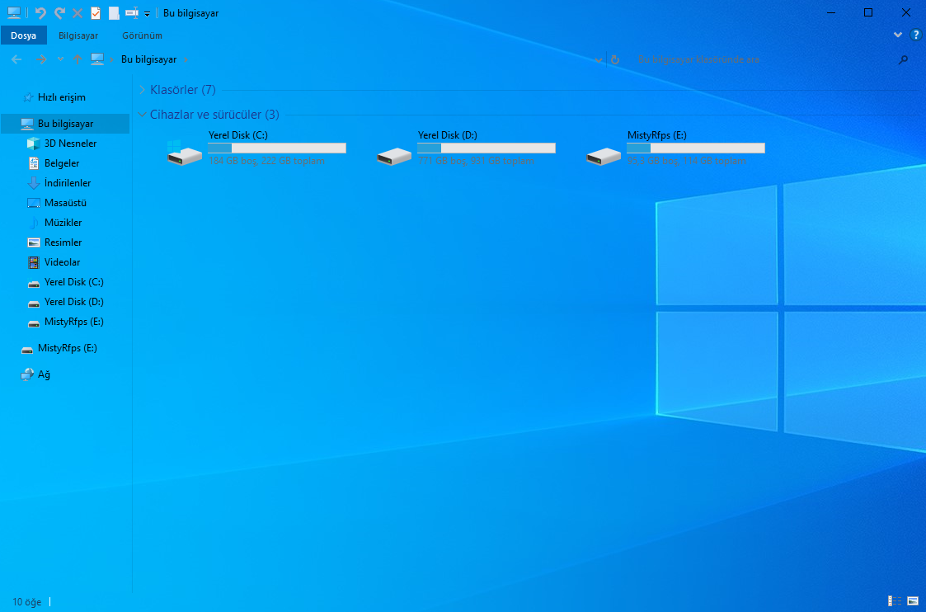Collapse the Cihazlar ve sürücüler (3) group

click(142, 115)
